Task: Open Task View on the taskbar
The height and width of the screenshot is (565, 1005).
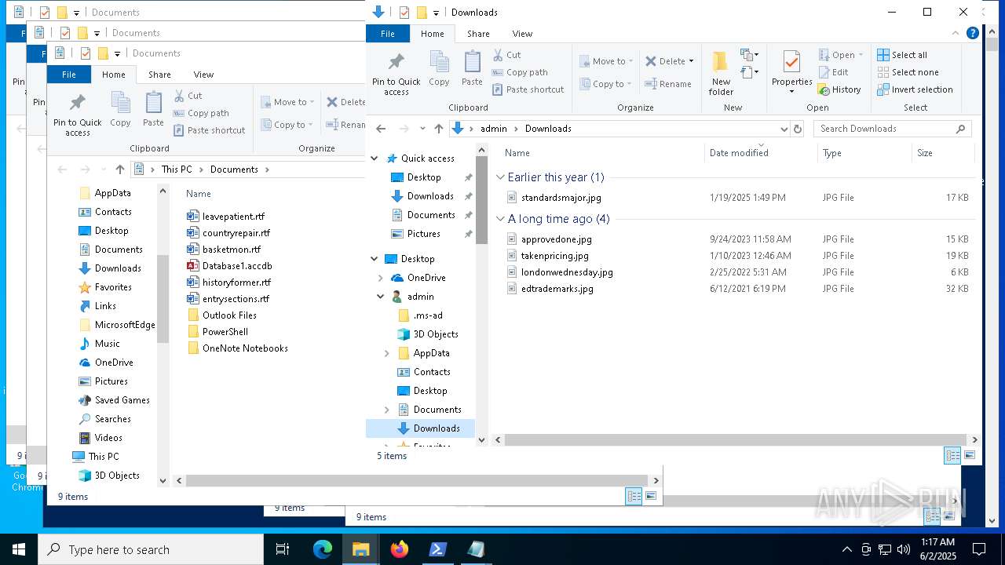Action: coord(283,549)
